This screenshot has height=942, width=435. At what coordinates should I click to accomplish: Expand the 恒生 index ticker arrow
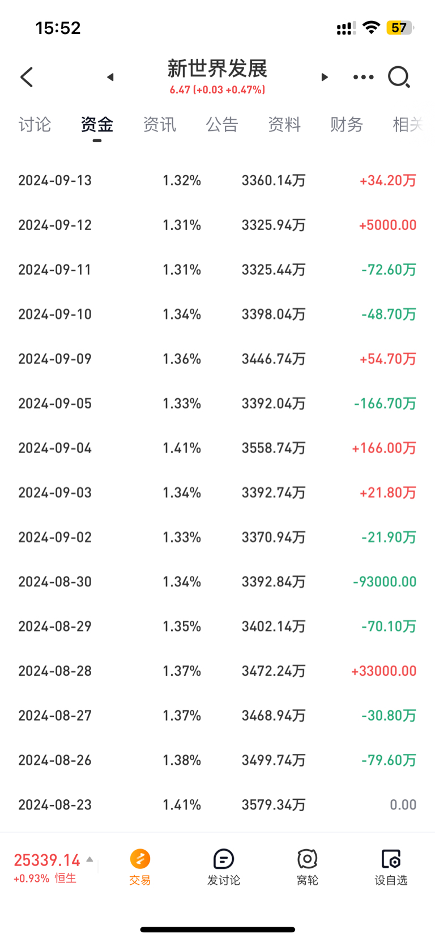(x=89, y=859)
